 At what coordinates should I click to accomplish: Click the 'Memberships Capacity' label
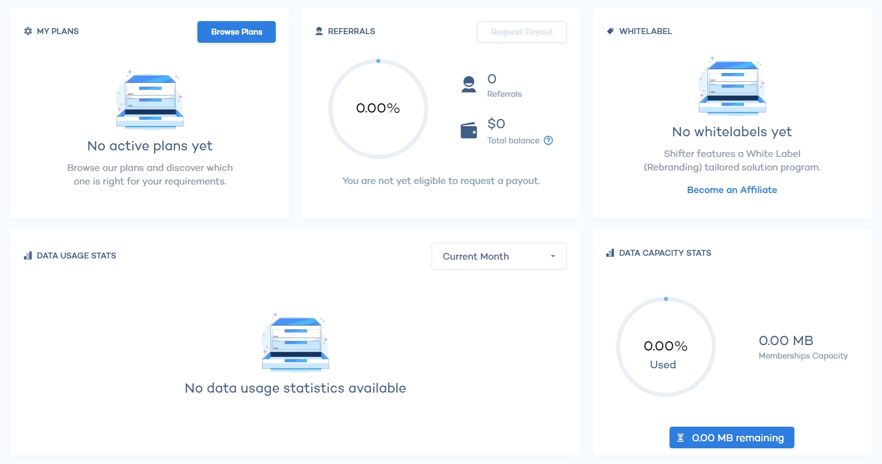[803, 356]
